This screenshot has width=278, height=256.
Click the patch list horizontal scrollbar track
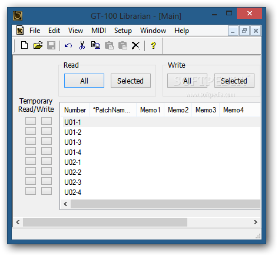(x=166, y=204)
